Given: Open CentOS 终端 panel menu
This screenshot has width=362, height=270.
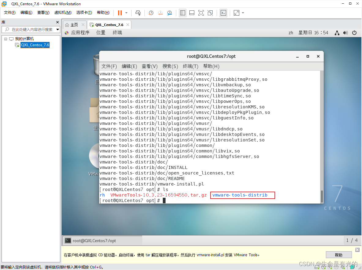Looking at the screenshot, I should (117, 32).
